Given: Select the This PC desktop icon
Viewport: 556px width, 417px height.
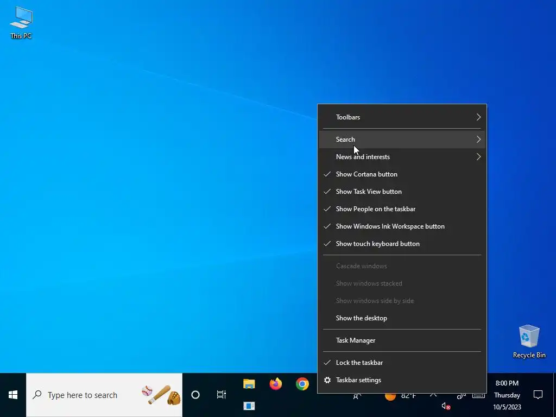Looking at the screenshot, I should coord(21,22).
